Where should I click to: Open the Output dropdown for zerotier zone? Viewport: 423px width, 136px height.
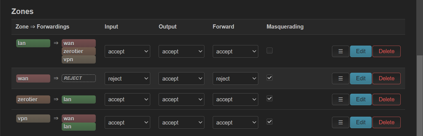point(181,99)
